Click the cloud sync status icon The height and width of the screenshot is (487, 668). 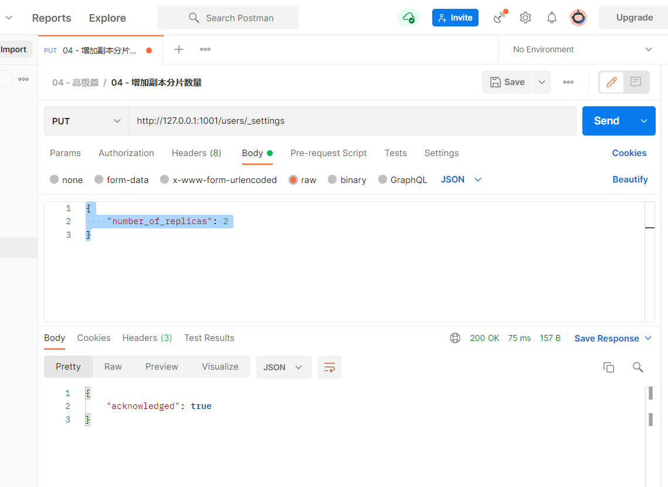click(x=408, y=18)
